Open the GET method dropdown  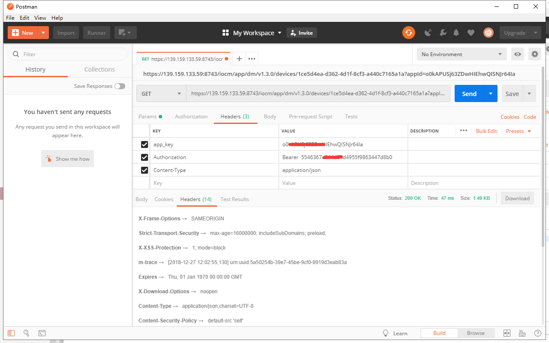[x=161, y=93]
